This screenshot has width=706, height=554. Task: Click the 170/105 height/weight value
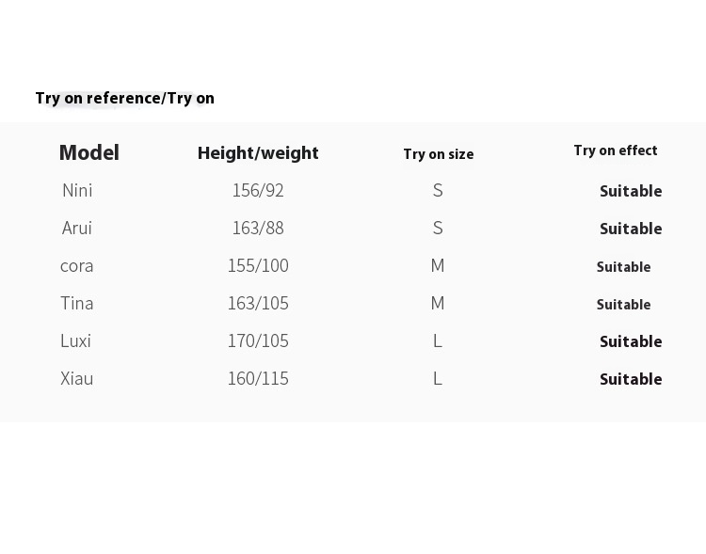click(258, 340)
